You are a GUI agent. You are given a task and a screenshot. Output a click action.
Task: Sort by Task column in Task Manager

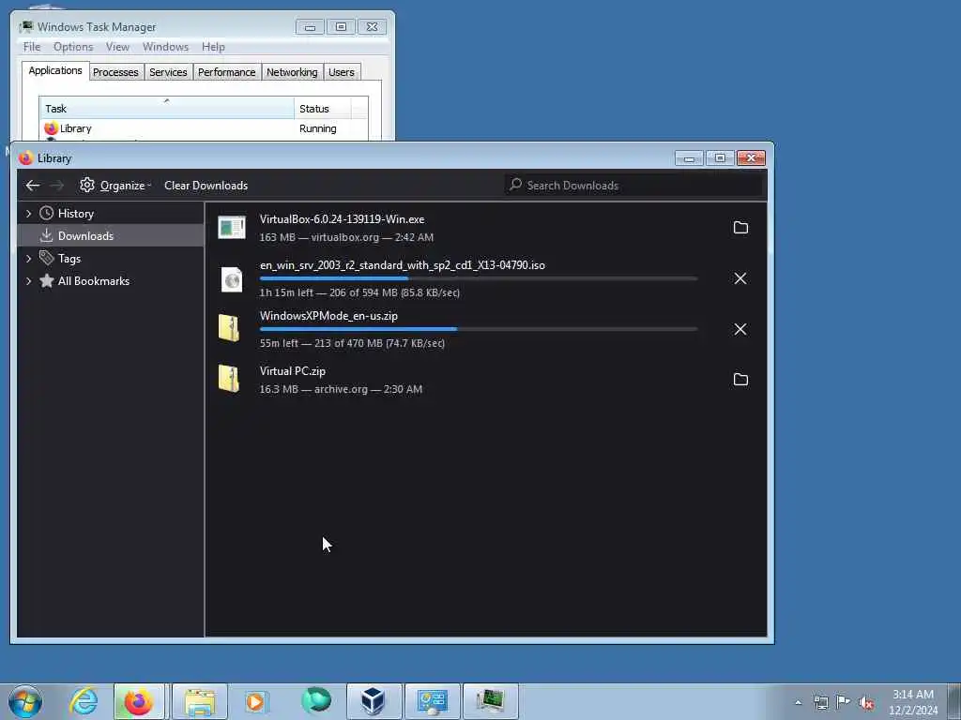pyautogui.click(x=167, y=109)
